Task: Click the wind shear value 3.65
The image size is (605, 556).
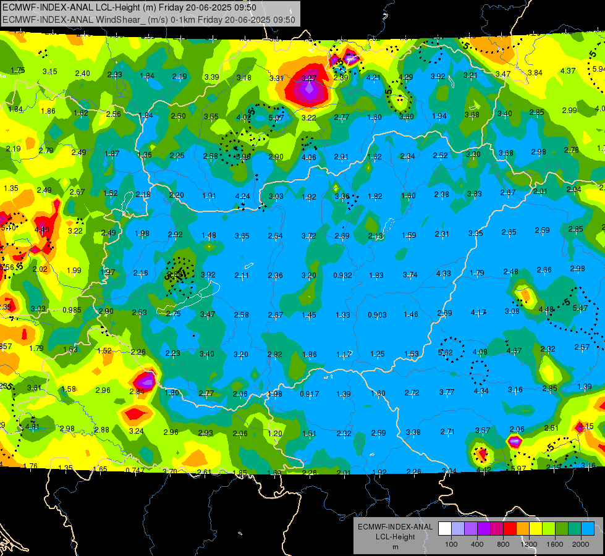Action: [x=242, y=235]
